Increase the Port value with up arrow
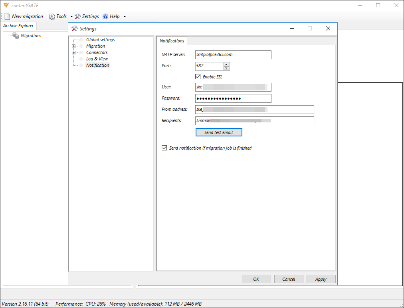404x308 pixels. (226, 64)
